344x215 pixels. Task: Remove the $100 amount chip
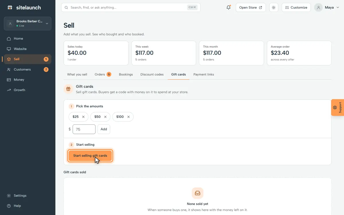click(x=128, y=117)
